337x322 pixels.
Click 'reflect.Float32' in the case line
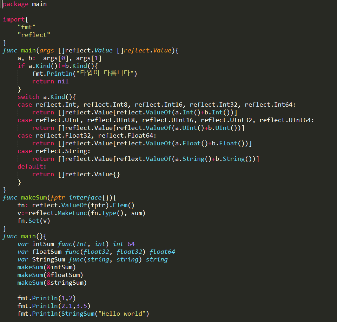tap(63, 136)
